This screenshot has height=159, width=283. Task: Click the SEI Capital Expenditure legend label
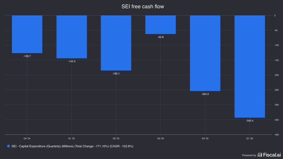pos(72,146)
